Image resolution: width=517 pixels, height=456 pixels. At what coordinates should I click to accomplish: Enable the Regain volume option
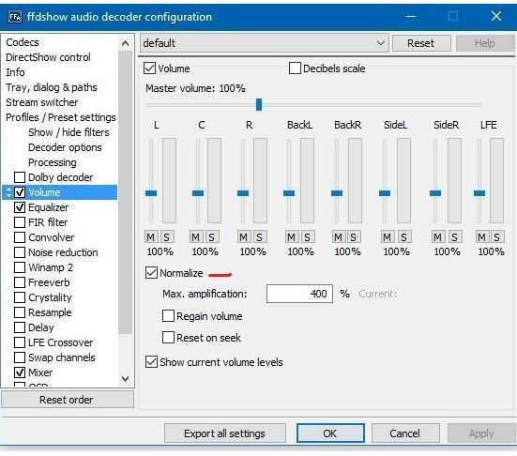point(168,316)
